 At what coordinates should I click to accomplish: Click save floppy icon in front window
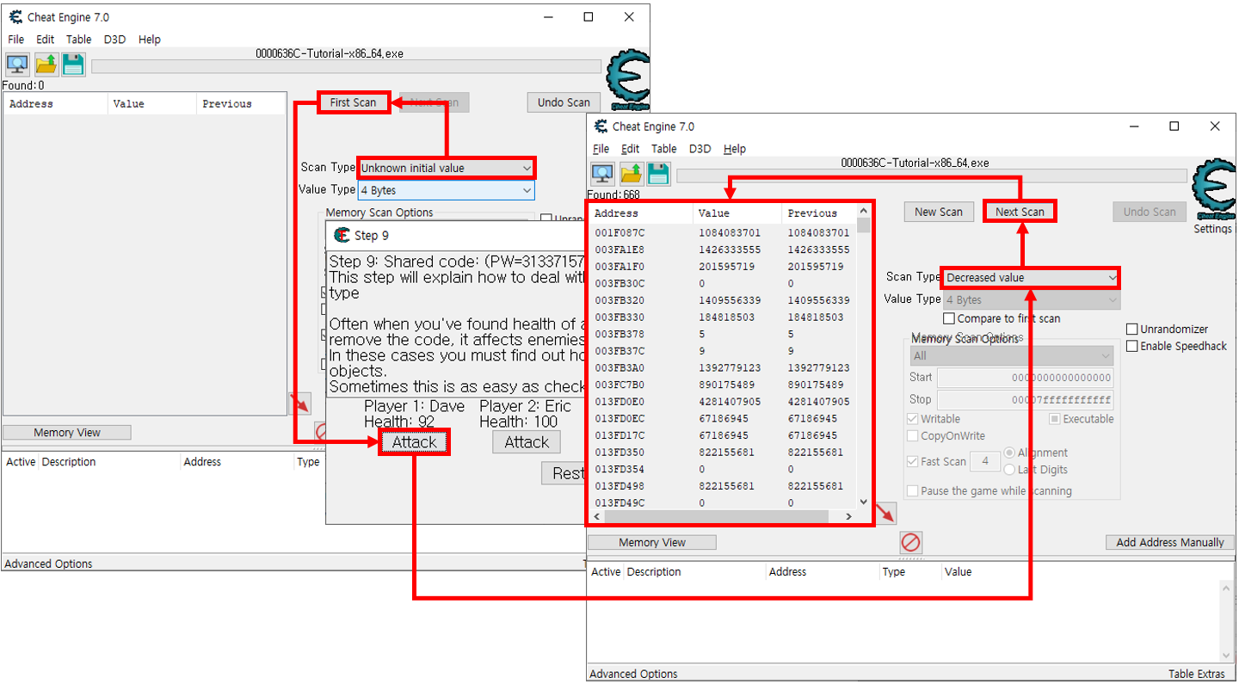(658, 174)
